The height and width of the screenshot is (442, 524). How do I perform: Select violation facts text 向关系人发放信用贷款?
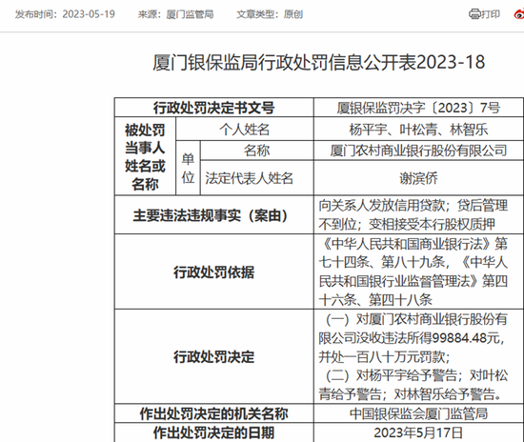381,206
